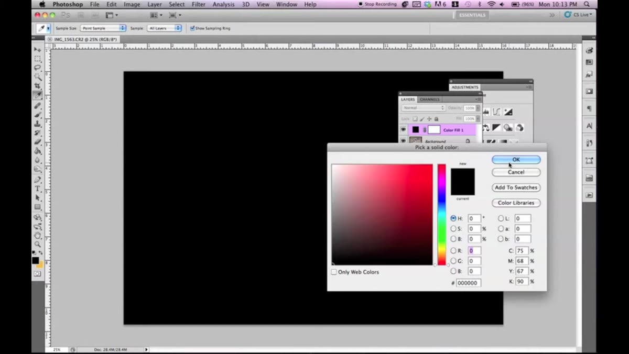Select the Lasso tool
629x354 pixels.
tap(38, 68)
